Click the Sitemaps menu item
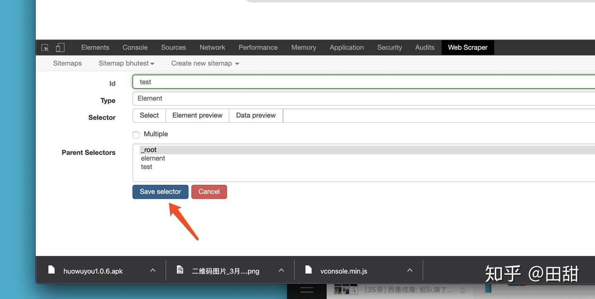 67,62
